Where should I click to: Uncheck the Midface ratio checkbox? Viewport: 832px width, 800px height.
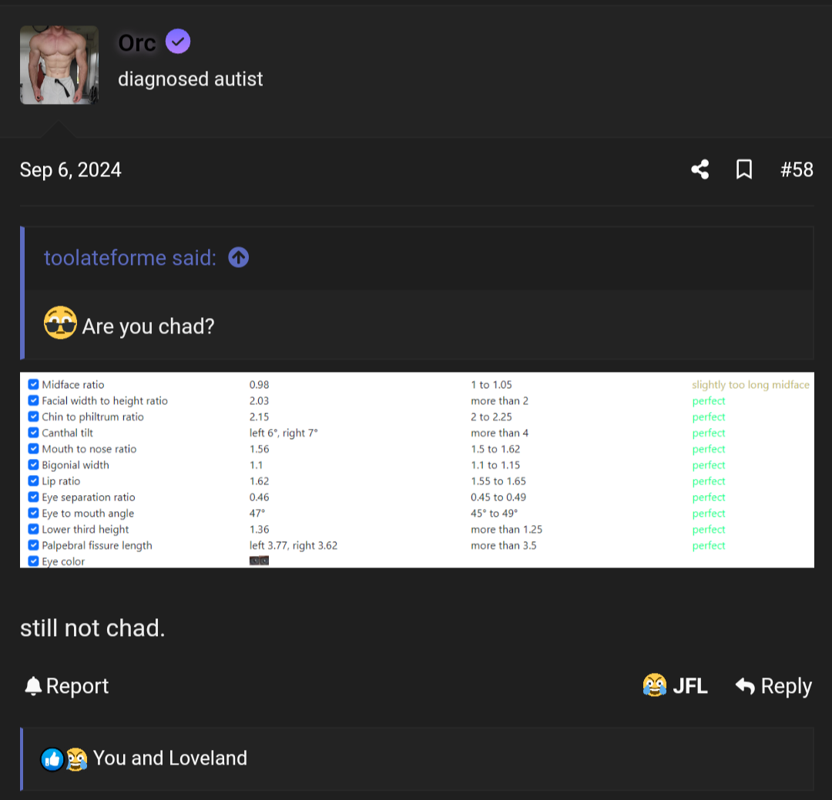tap(33, 383)
